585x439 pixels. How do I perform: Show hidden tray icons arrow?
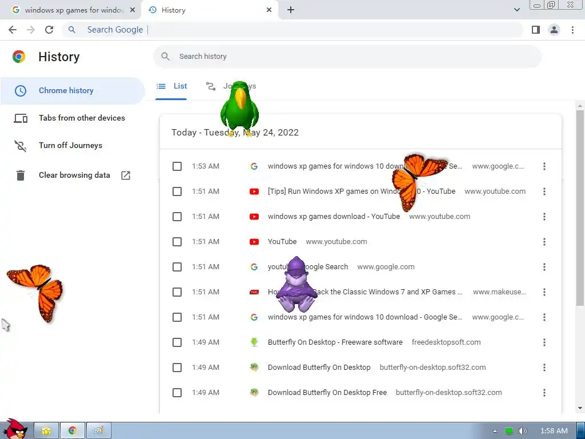point(495,431)
